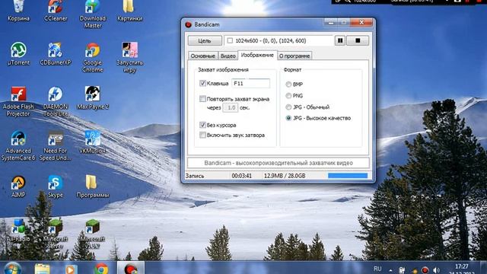Launch the DAEMON Tools Lite desktop shortcut

[56, 101]
